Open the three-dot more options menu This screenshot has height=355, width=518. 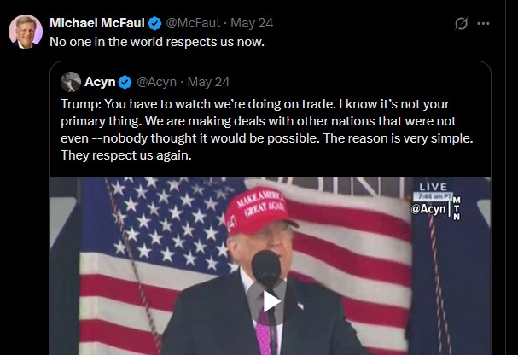(x=483, y=23)
